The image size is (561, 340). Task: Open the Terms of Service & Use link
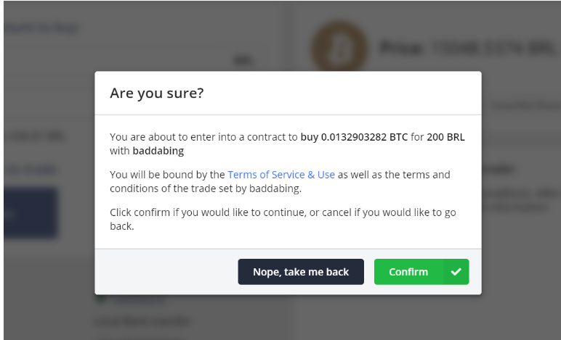281,175
